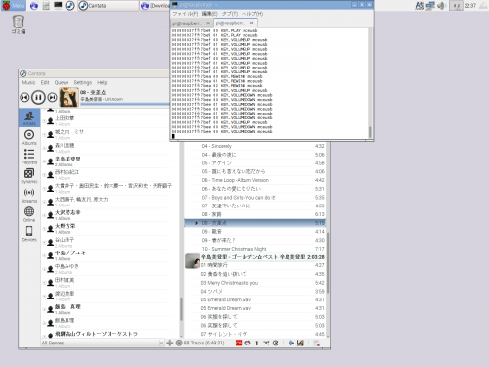
Task: Toggle repeat mode in play queue
Action: point(247,343)
